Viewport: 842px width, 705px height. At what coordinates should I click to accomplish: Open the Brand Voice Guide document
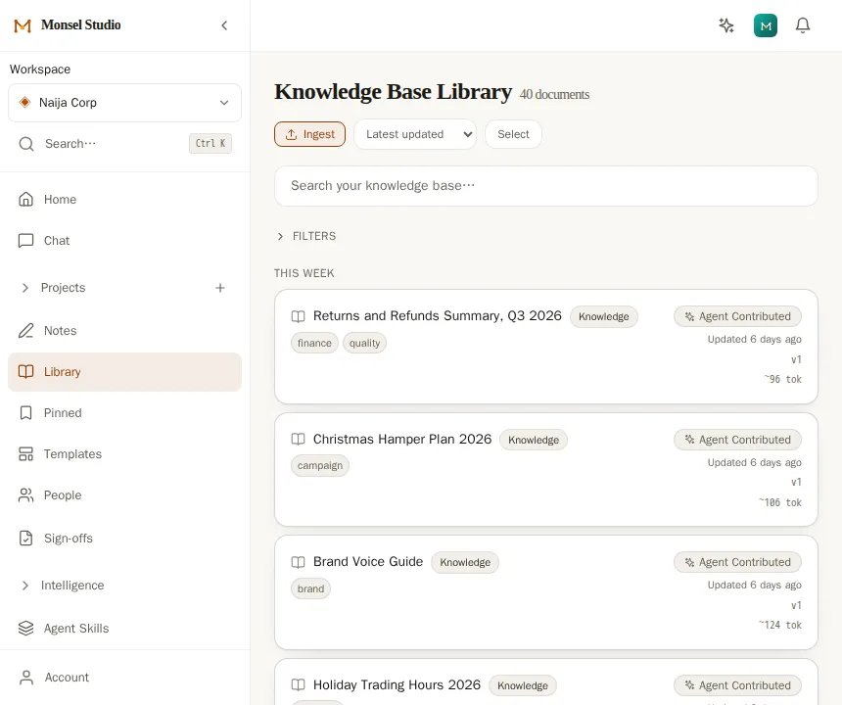(x=368, y=562)
